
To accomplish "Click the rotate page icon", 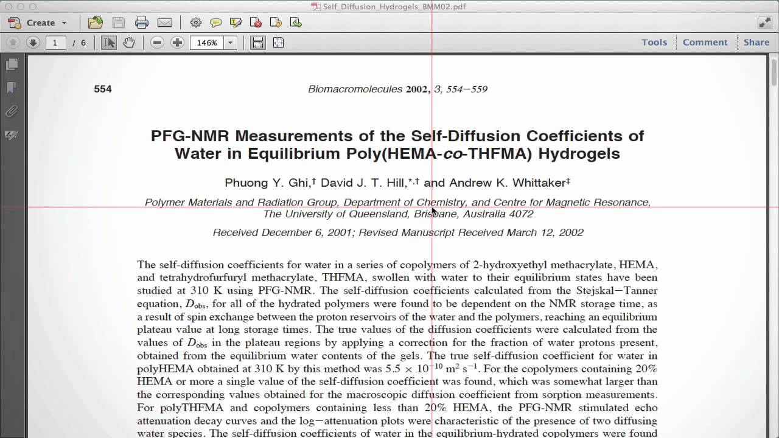I will pyautogui.click(x=276, y=23).
